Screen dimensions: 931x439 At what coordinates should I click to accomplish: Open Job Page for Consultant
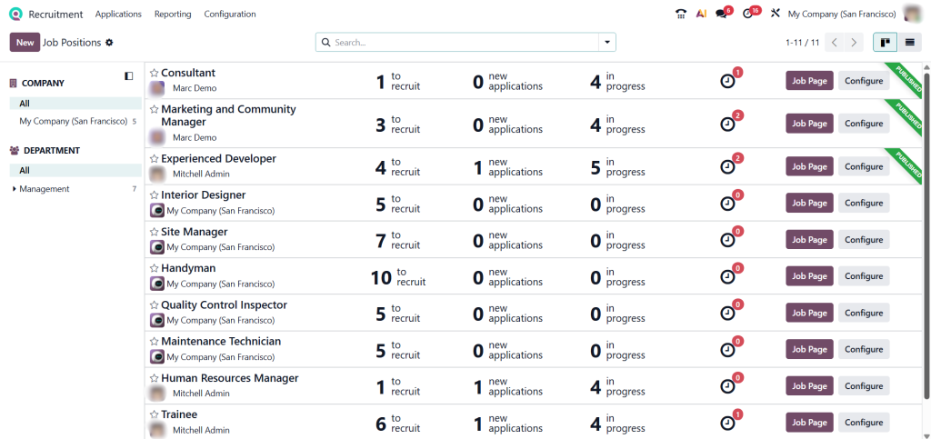[809, 81]
